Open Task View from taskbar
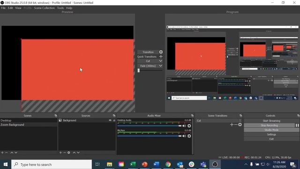The height and width of the screenshot is (169, 300). [97, 164]
